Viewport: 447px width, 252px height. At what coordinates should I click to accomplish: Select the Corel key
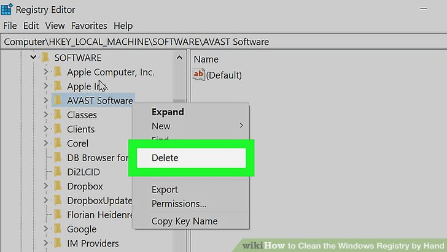[77, 143]
